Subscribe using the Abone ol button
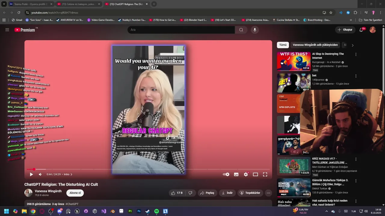The image size is (385, 216). pos(75,193)
